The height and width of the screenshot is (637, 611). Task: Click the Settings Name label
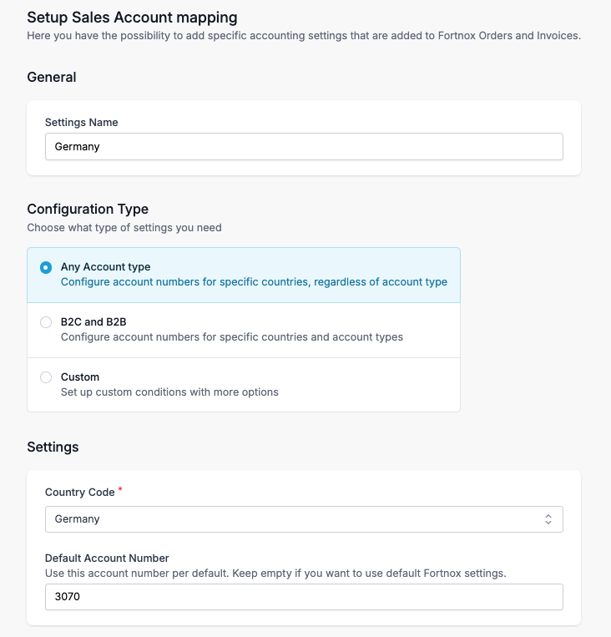click(81, 123)
